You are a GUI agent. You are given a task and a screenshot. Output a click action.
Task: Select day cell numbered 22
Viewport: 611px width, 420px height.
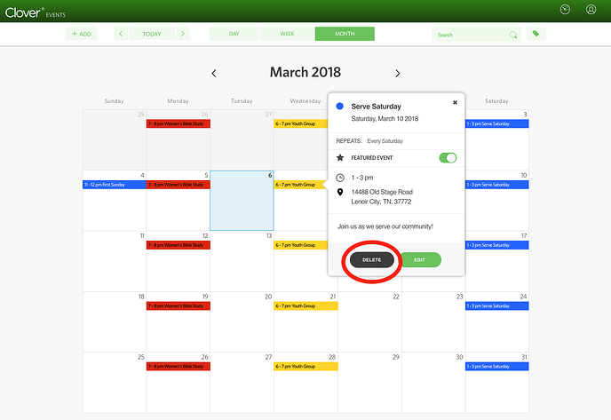(x=369, y=321)
